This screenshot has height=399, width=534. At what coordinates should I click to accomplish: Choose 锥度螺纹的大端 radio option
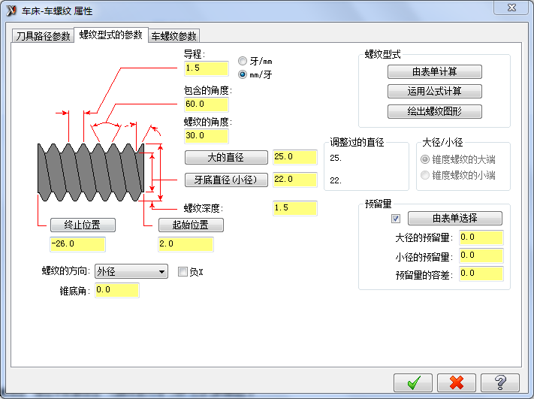pos(425,159)
